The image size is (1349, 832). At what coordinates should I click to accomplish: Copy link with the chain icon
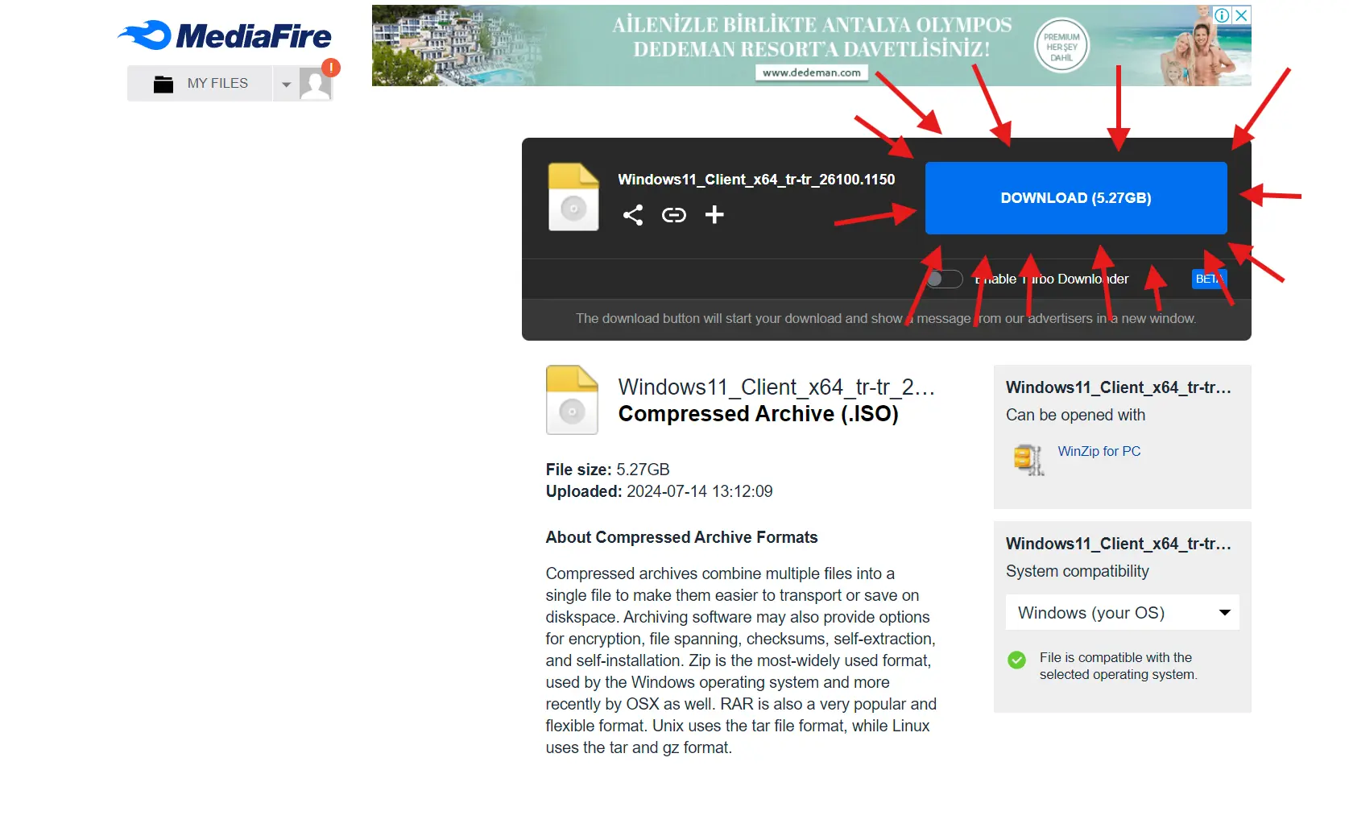674,215
